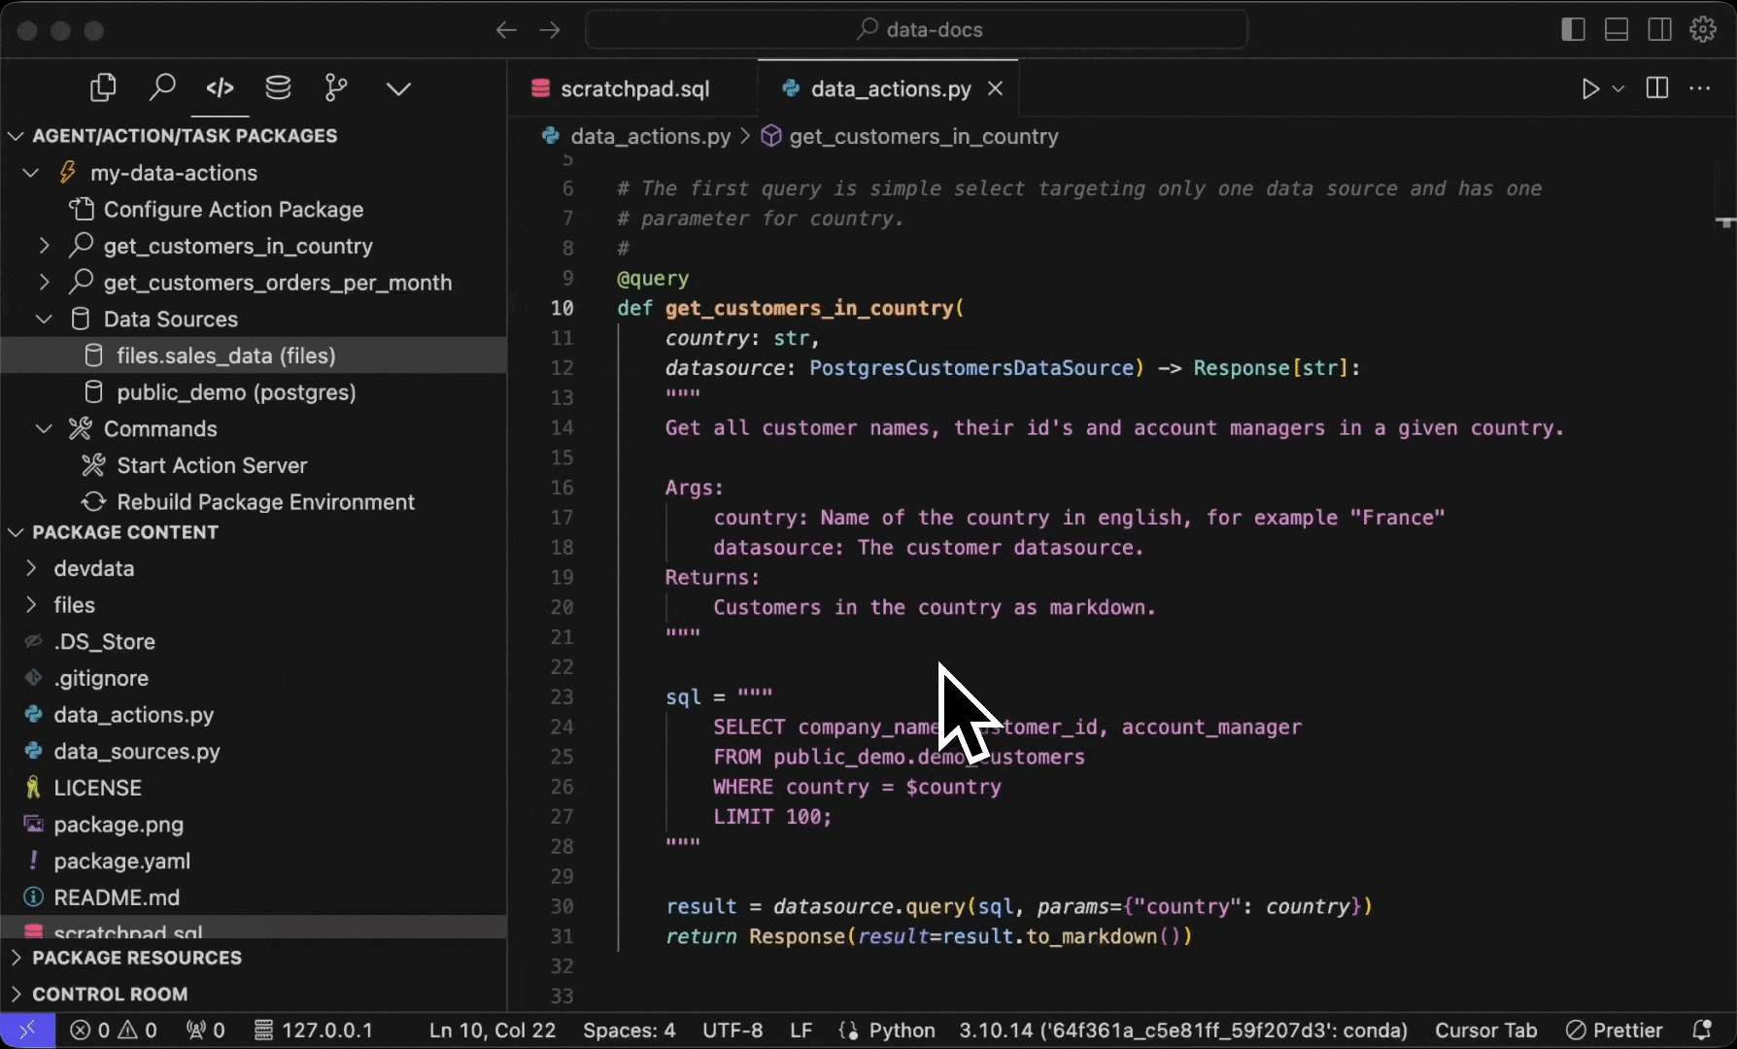The image size is (1737, 1049).
Task: Click Cursor Tab status item
Action: tap(1485, 1031)
